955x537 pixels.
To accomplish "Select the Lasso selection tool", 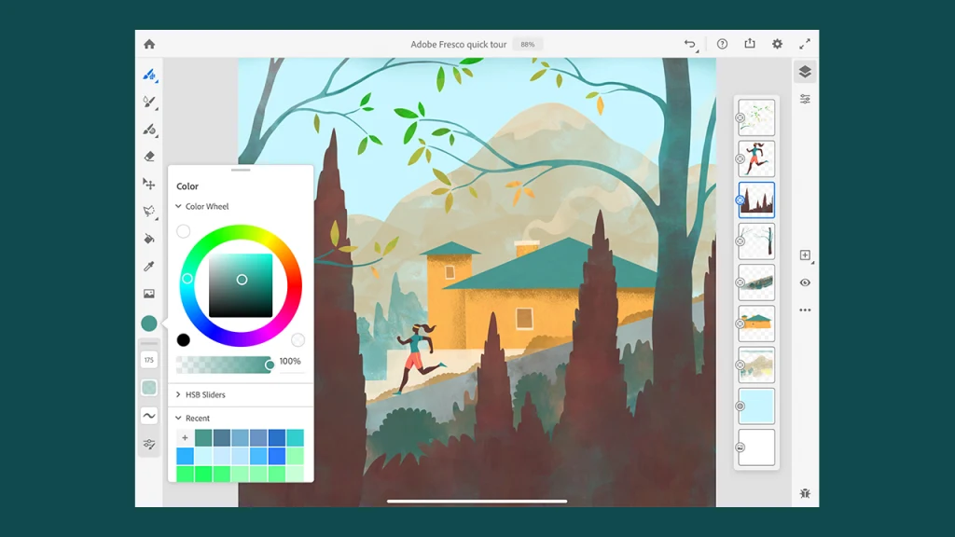I will pos(148,210).
